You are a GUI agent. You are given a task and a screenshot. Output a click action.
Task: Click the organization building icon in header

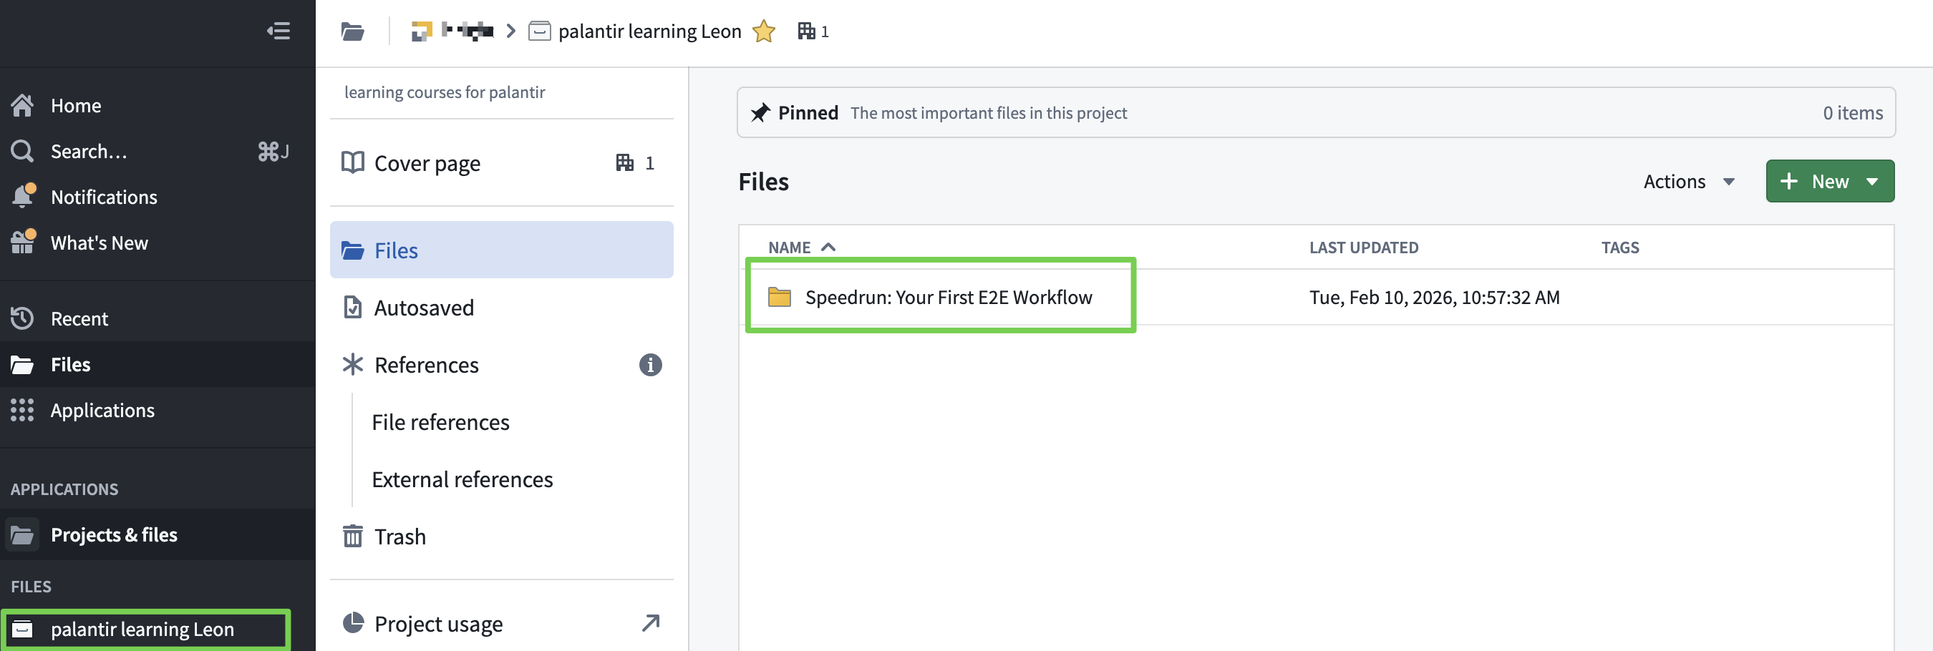click(806, 31)
